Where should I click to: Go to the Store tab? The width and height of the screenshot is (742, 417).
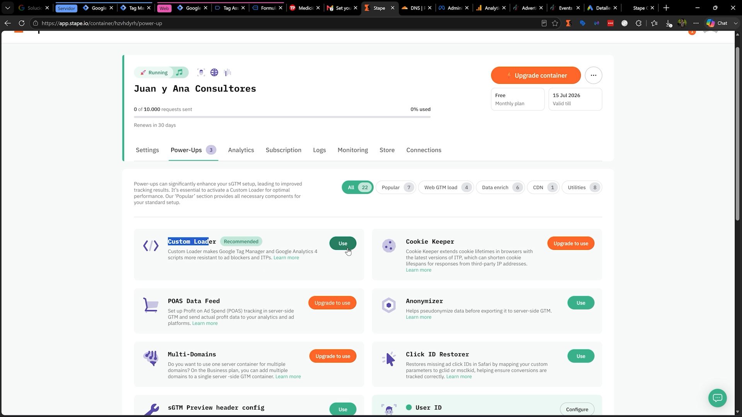click(x=387, y=150)
